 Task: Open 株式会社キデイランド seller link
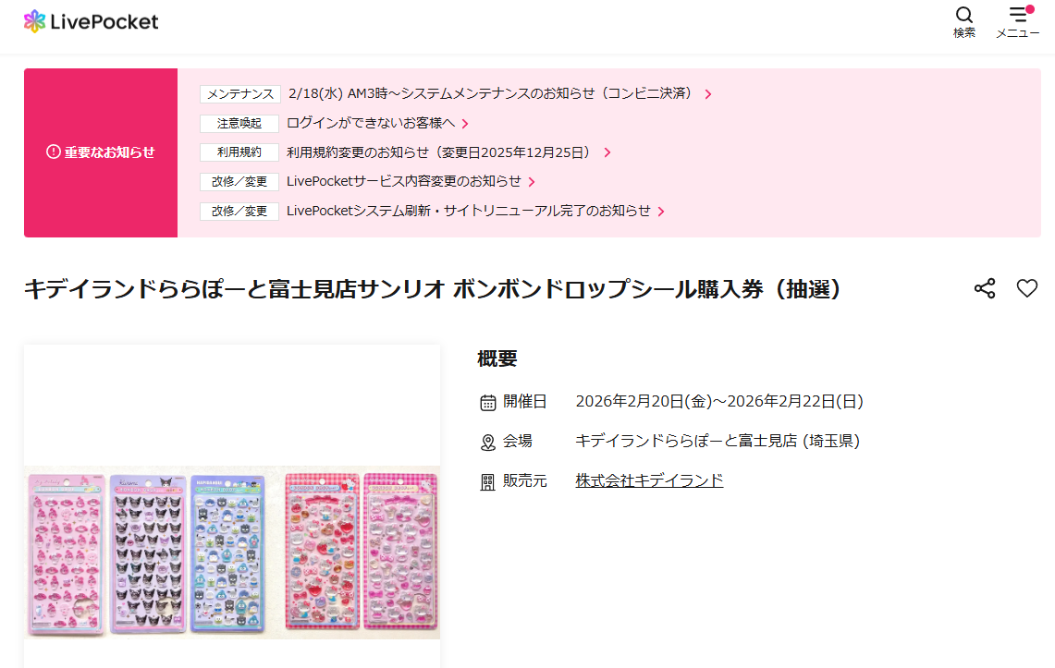pos(649,480)
